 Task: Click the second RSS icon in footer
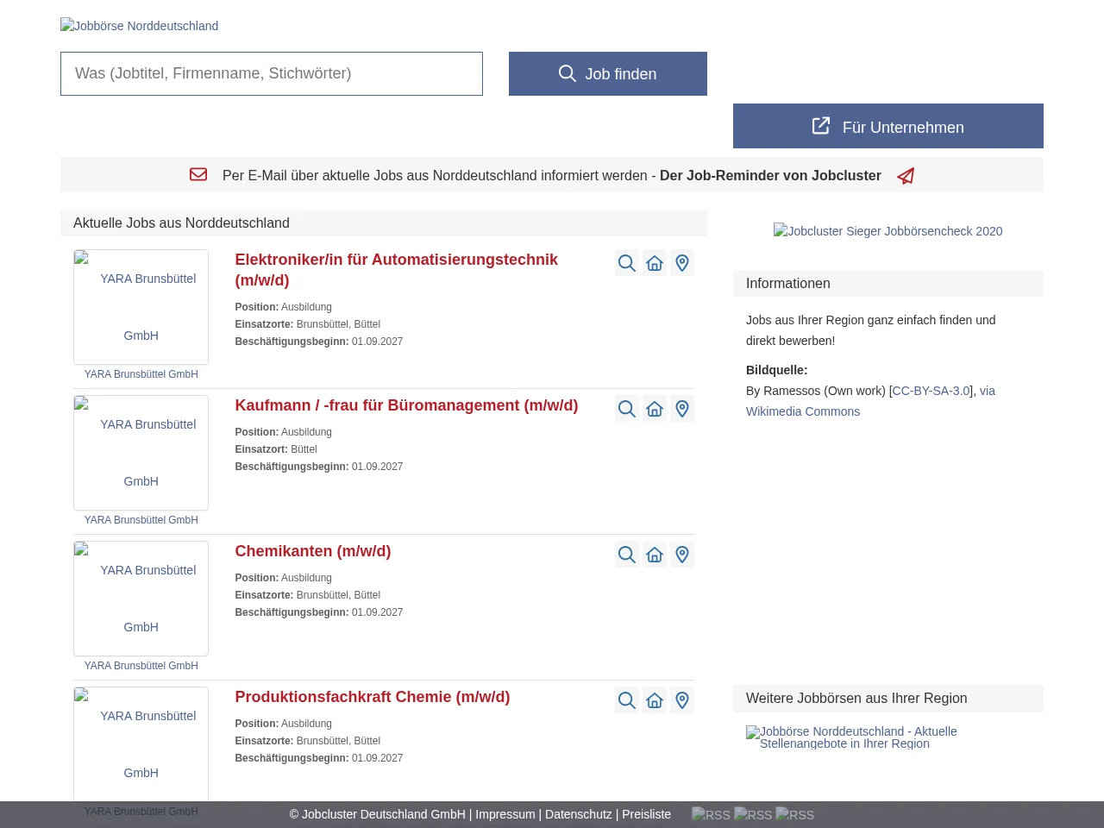coord(753,814)
